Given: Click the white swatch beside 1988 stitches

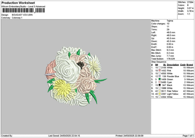Looking at the screenshot, I should (x=160, y=88).
